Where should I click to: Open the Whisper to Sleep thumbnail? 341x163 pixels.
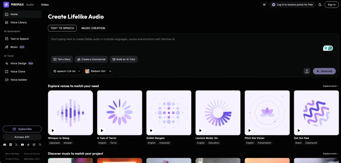click(x=71, y=113)
